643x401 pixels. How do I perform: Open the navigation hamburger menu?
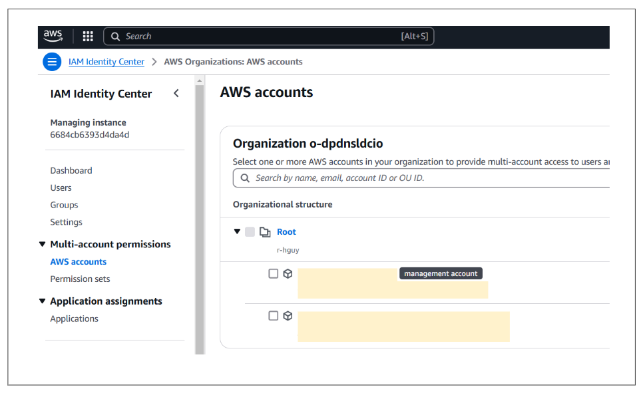[52, 61]
